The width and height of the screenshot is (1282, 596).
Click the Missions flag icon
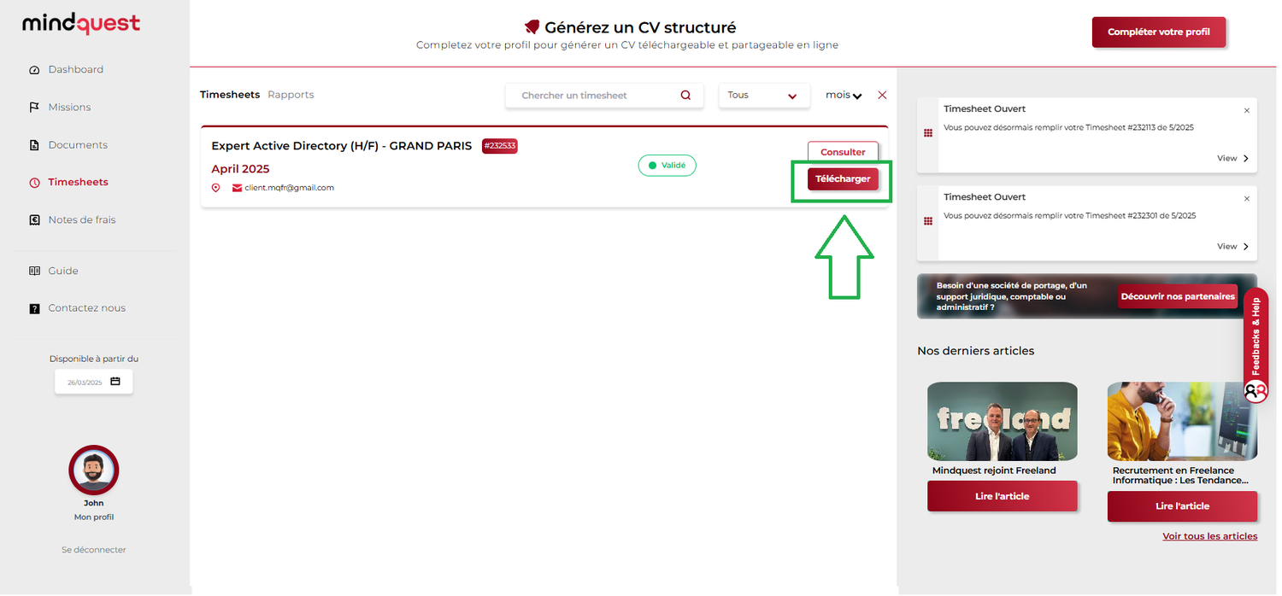coord(34,108)
